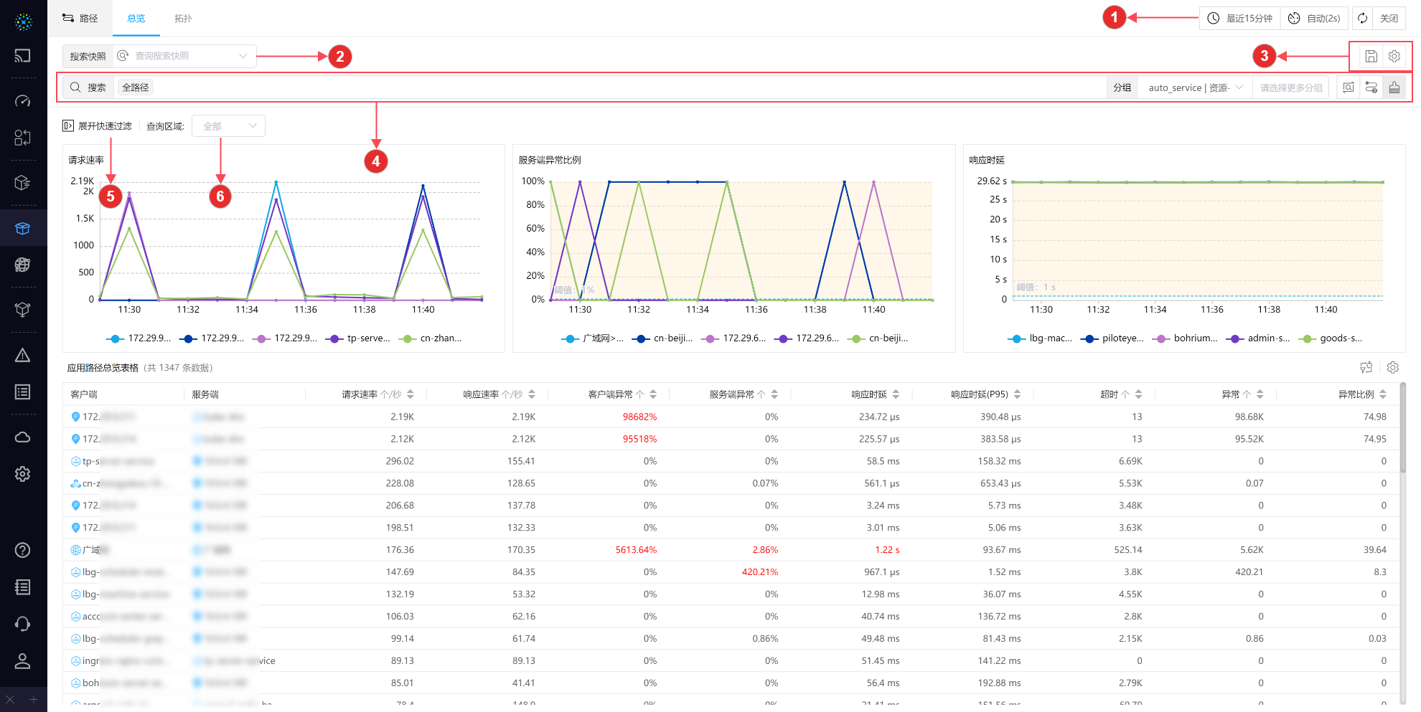Image resolution: width=1421 pixels, height=712 pixels.
Task: Switch to the 拓扑 tab
Action: point(183,19)
